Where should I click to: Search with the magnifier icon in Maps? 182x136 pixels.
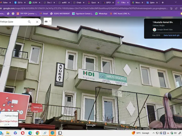coord(29,22)
